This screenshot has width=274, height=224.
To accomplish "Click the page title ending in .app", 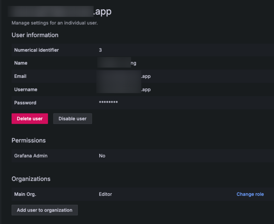I will click(102, 11).
